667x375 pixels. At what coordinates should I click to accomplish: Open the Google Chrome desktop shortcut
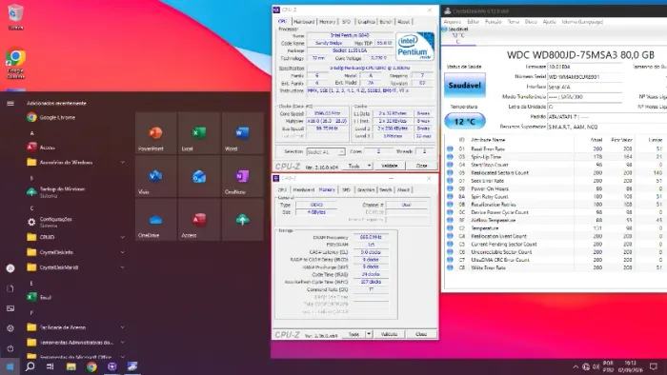pos(16,63)
